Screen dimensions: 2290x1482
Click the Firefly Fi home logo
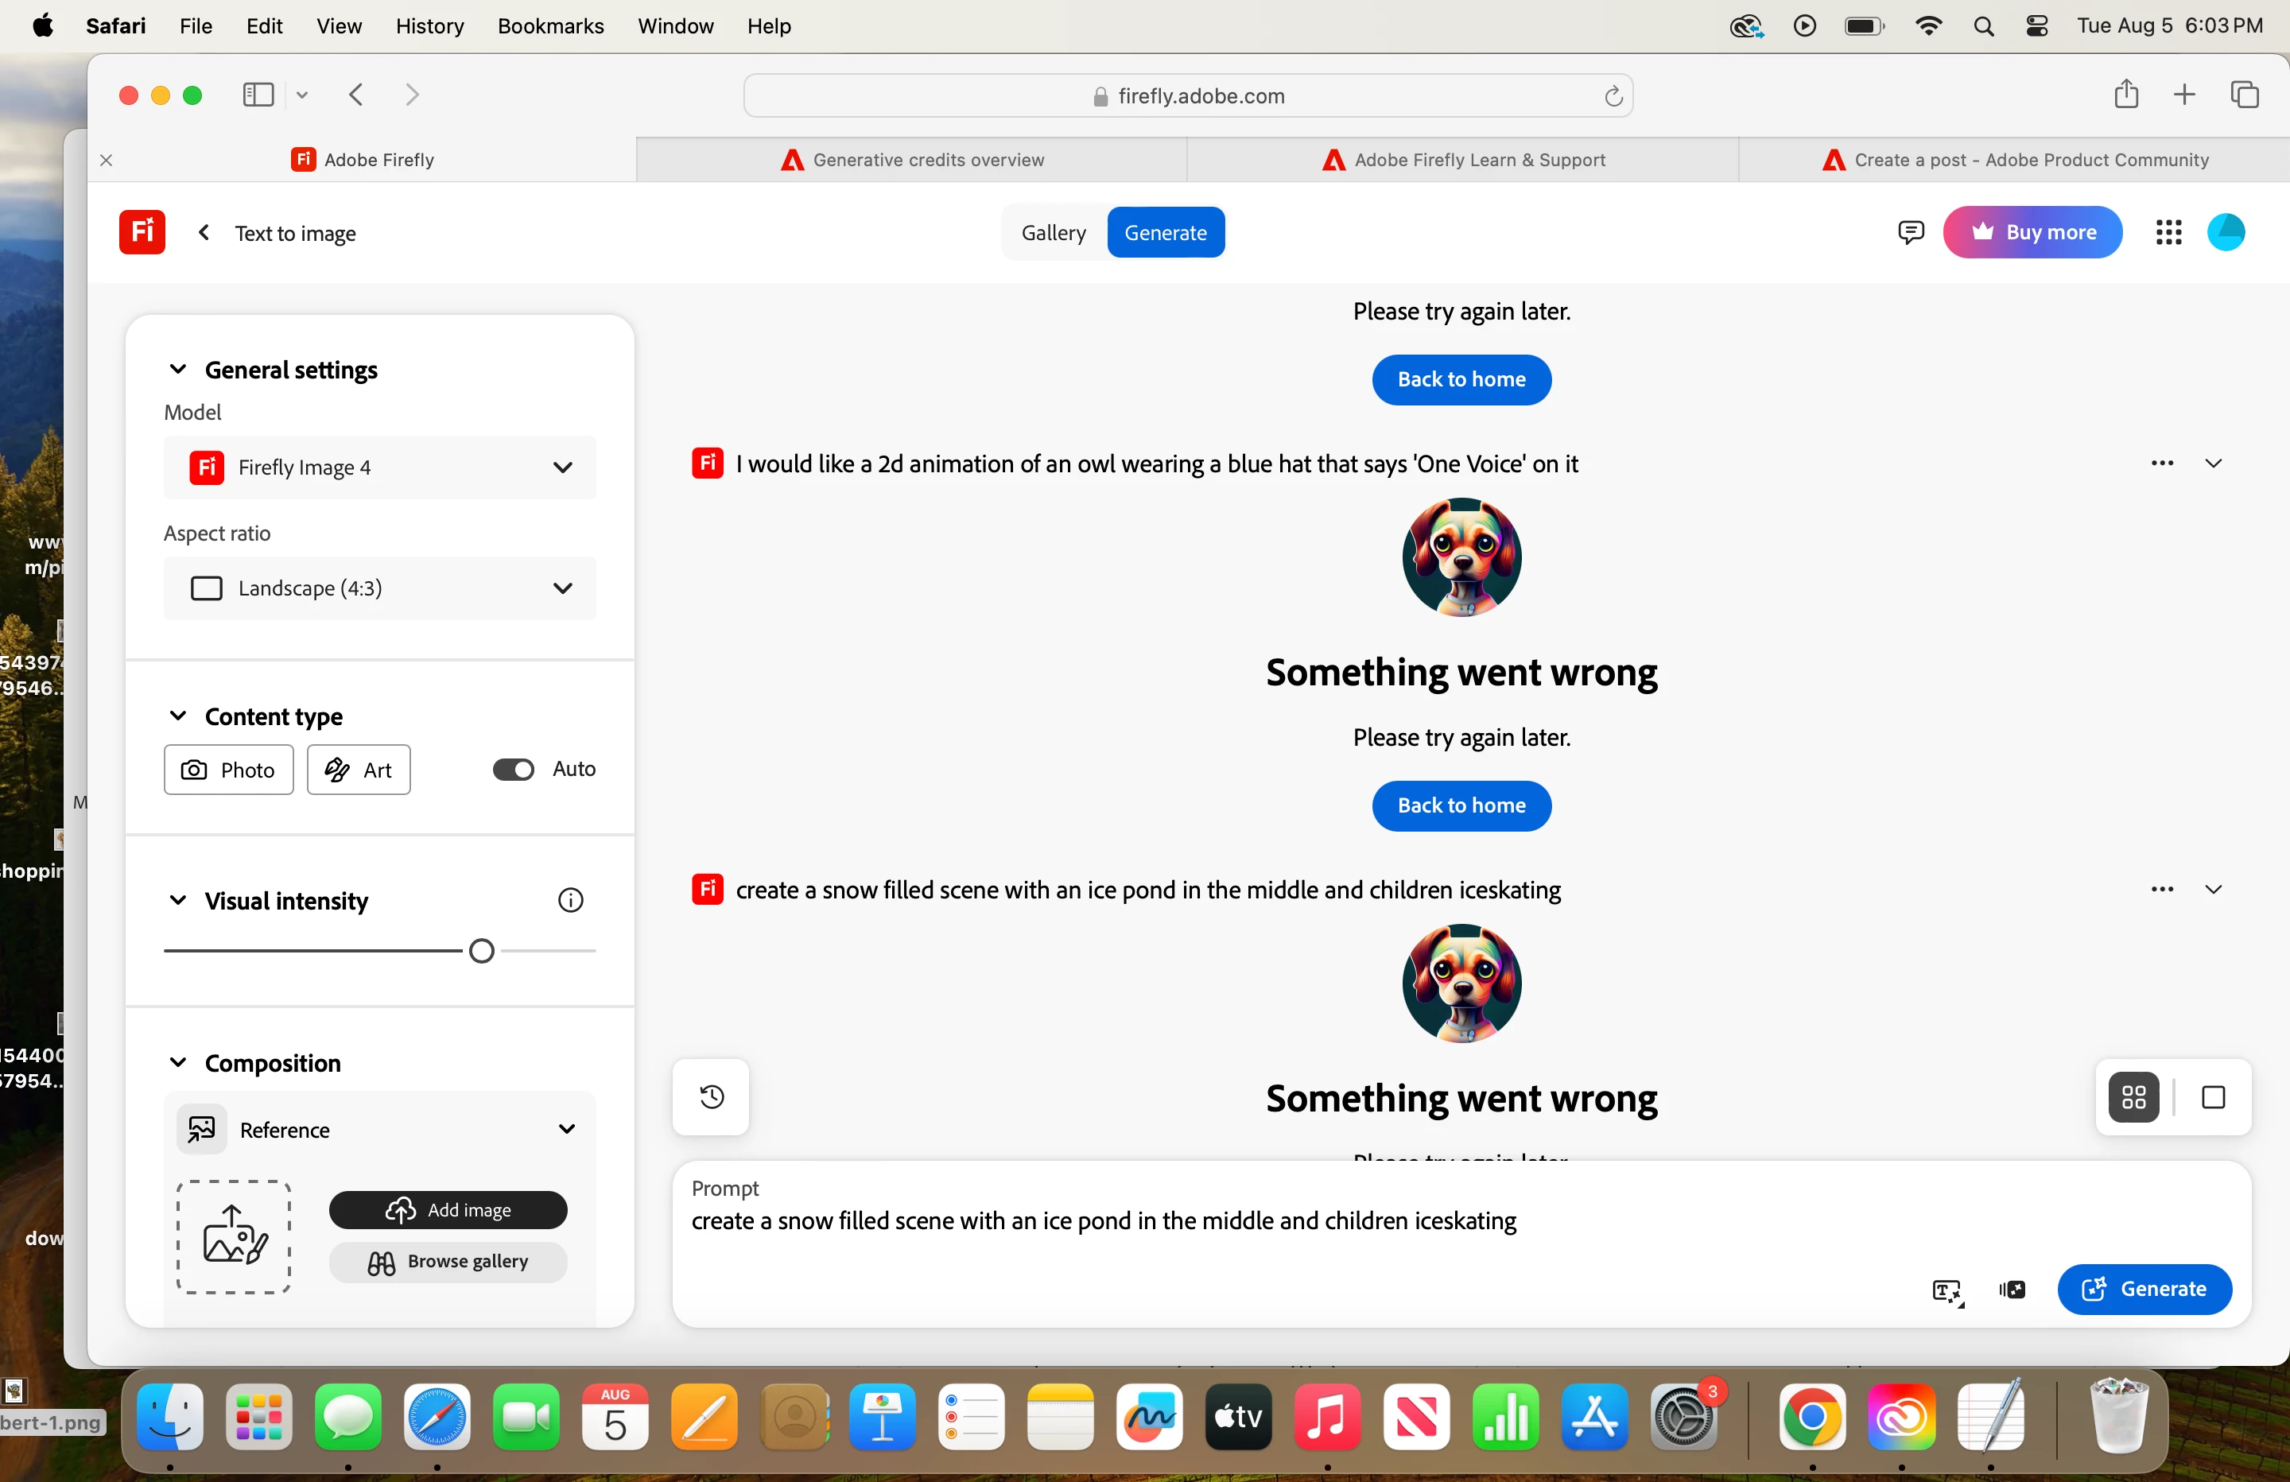click(x=142, y=232)
